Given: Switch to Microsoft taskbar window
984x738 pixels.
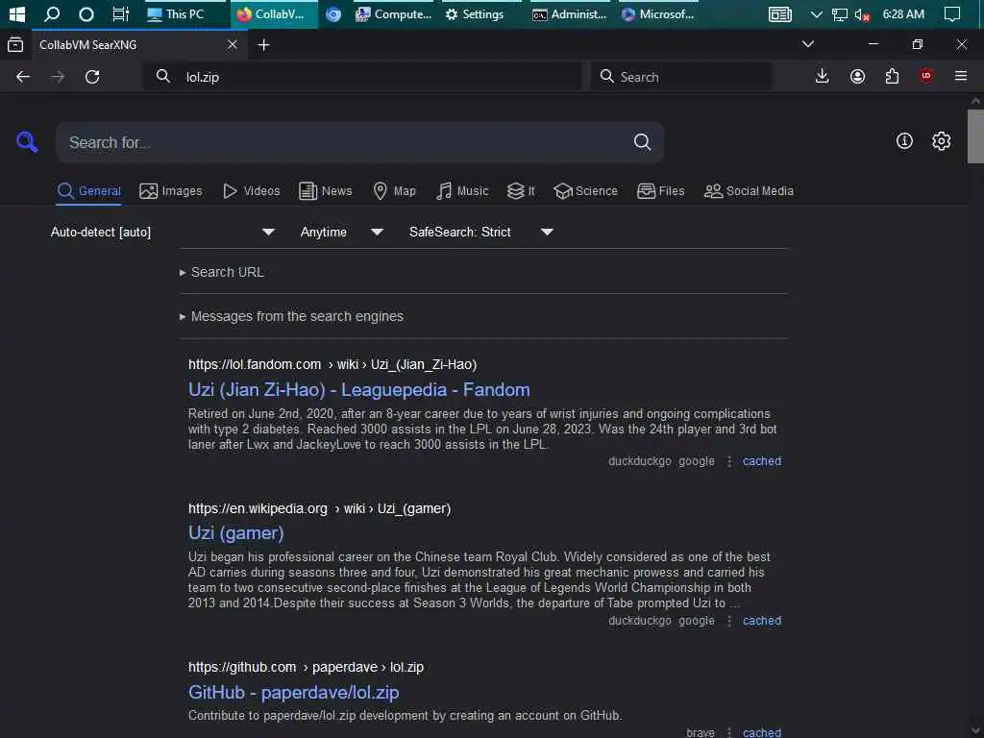Looking at the screenshot, I should coord(657,13).
